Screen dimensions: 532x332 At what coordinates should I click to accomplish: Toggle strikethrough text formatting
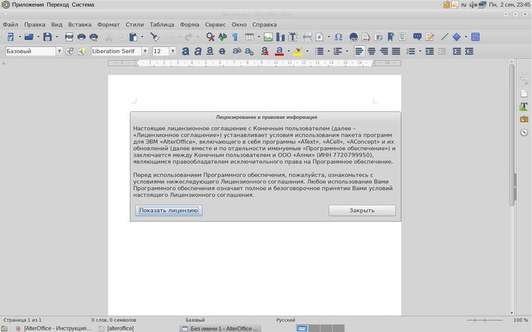222,51
